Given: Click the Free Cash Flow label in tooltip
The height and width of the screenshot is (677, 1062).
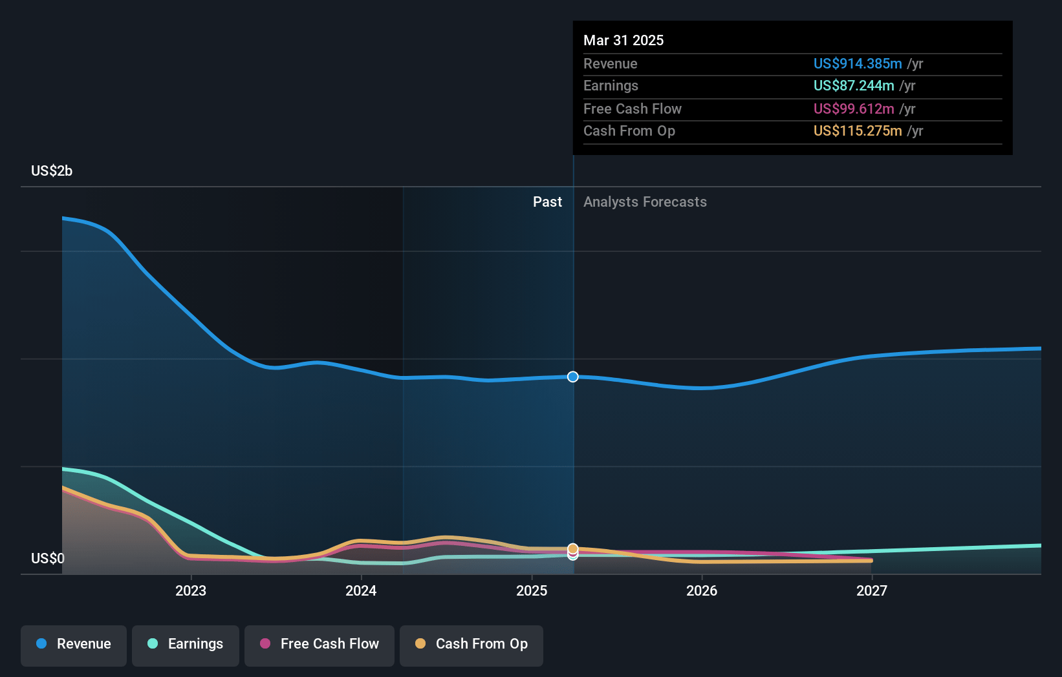Looking at the screenshot, I should point(633,109).
